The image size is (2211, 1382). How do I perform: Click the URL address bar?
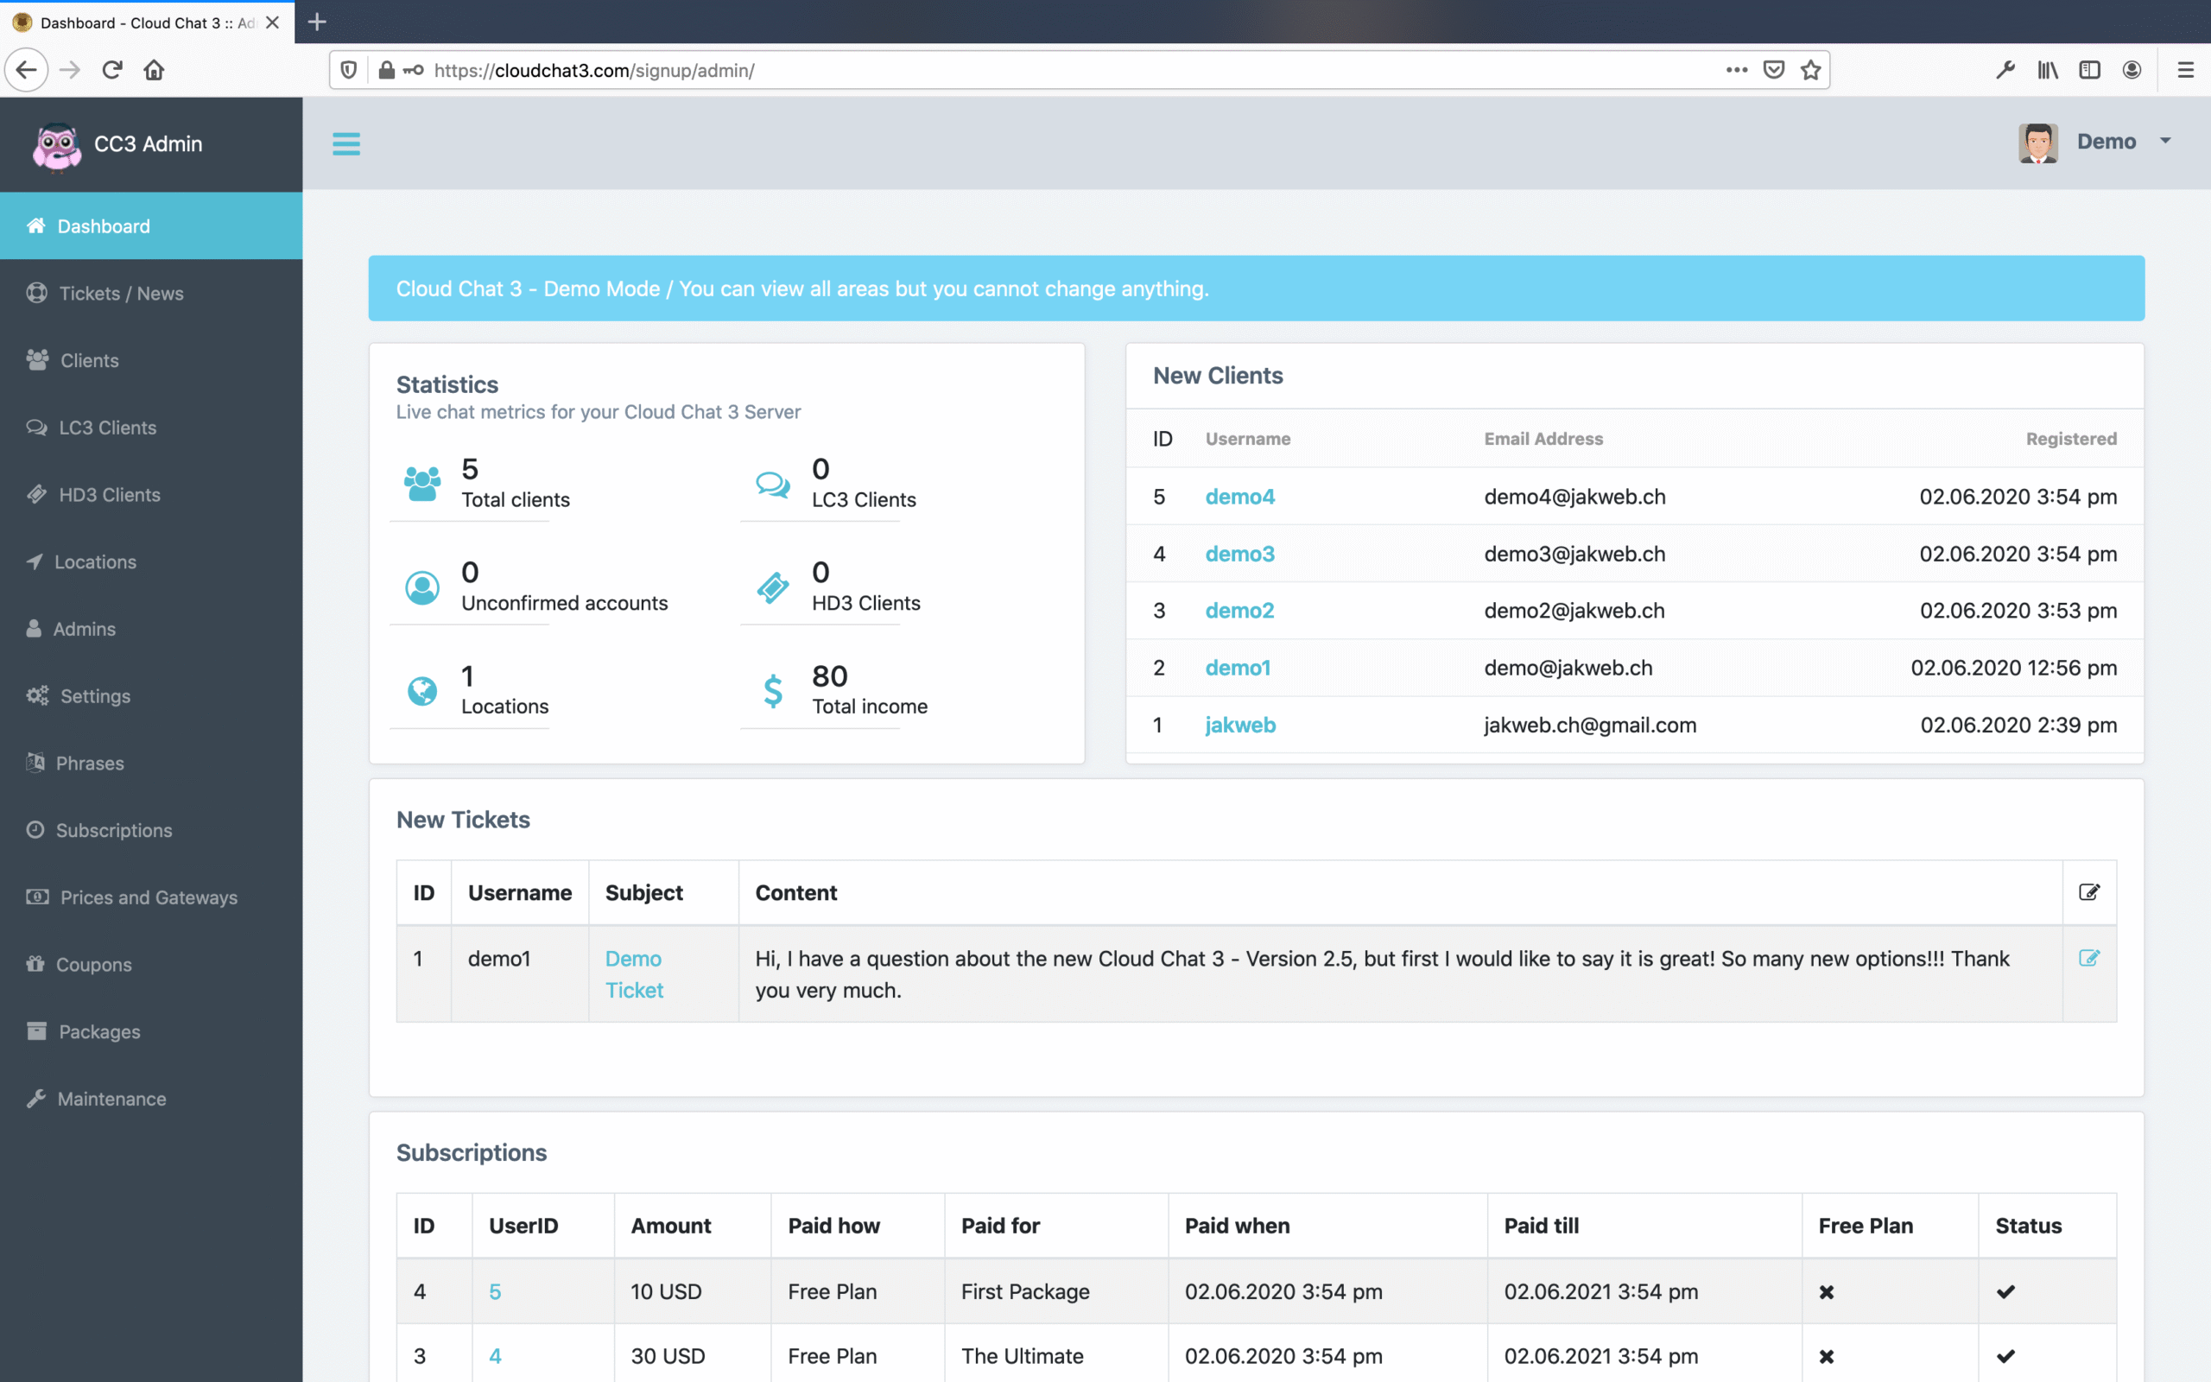pos(1051,70)
